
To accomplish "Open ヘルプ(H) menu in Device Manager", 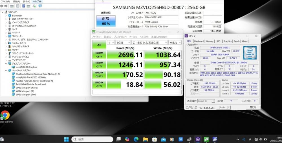I will click(x=37, y=1).
